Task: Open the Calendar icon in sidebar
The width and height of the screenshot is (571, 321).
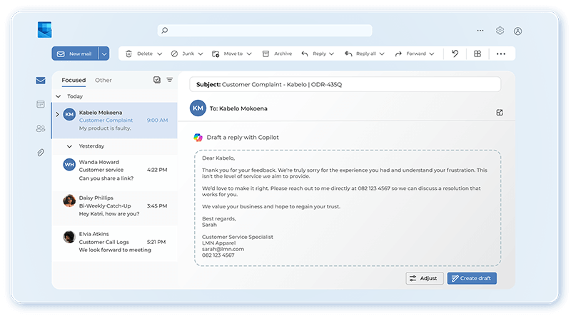Action: (x=41, y=104)
